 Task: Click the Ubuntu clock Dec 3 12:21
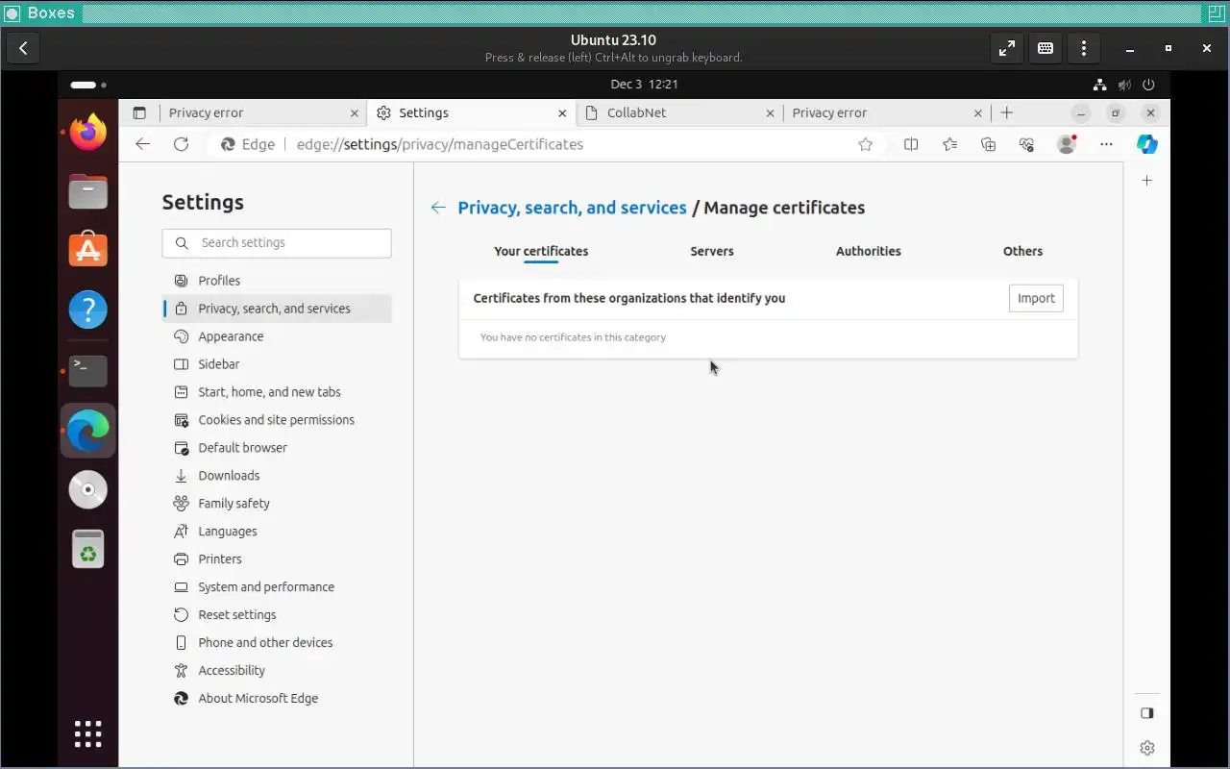coord(645,85)
